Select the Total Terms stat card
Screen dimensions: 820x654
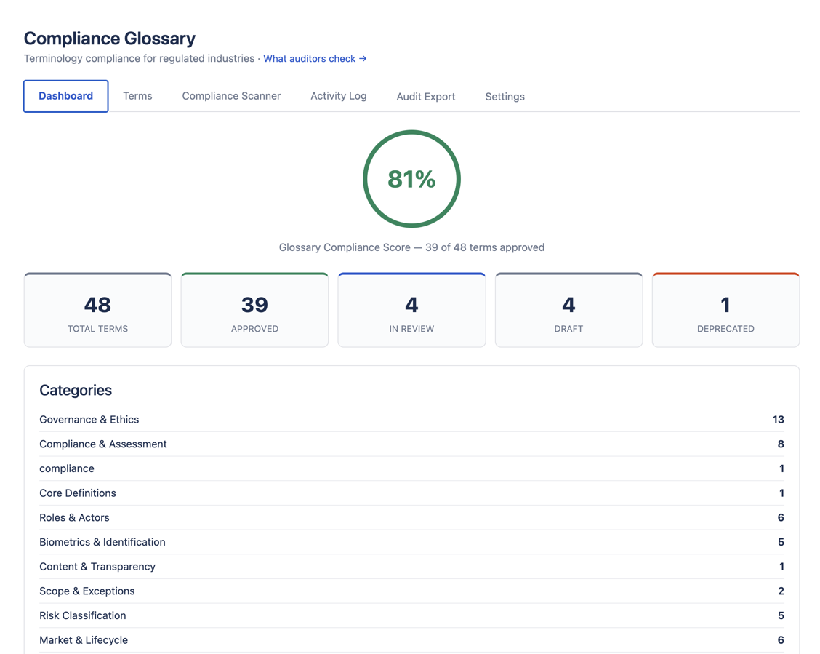[x=97, y=311]
